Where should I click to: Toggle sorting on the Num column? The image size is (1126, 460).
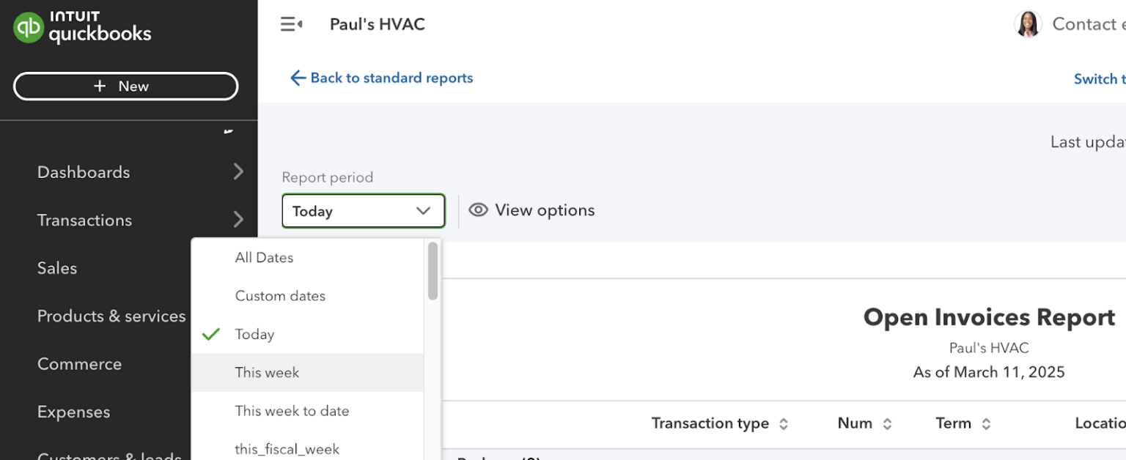pyautogui.click(x=887, y=423)
